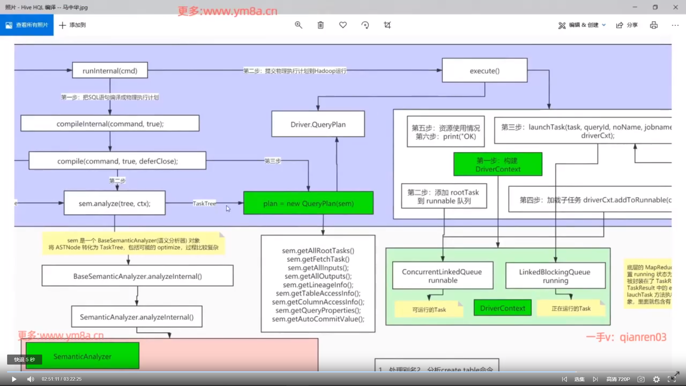Click the rotate image icon
The image size is (686, 386).
pos(365,25)
